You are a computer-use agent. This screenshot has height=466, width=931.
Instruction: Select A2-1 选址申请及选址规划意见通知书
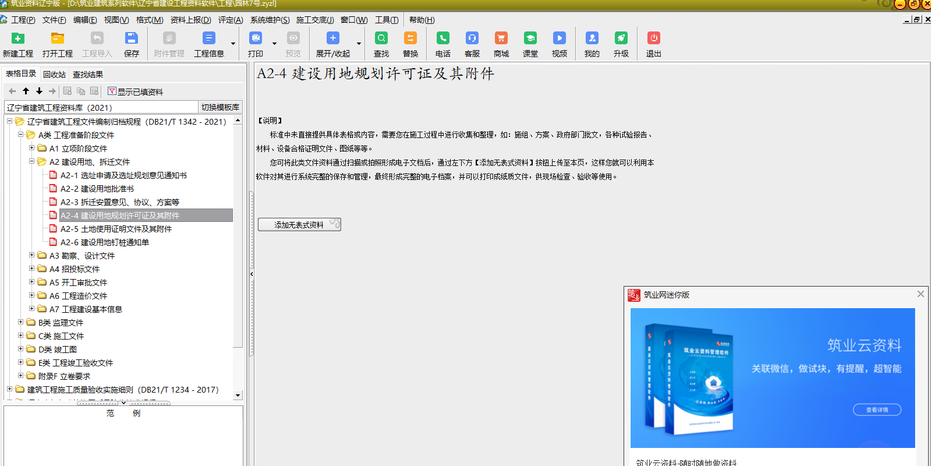click(x=123, y=175)
